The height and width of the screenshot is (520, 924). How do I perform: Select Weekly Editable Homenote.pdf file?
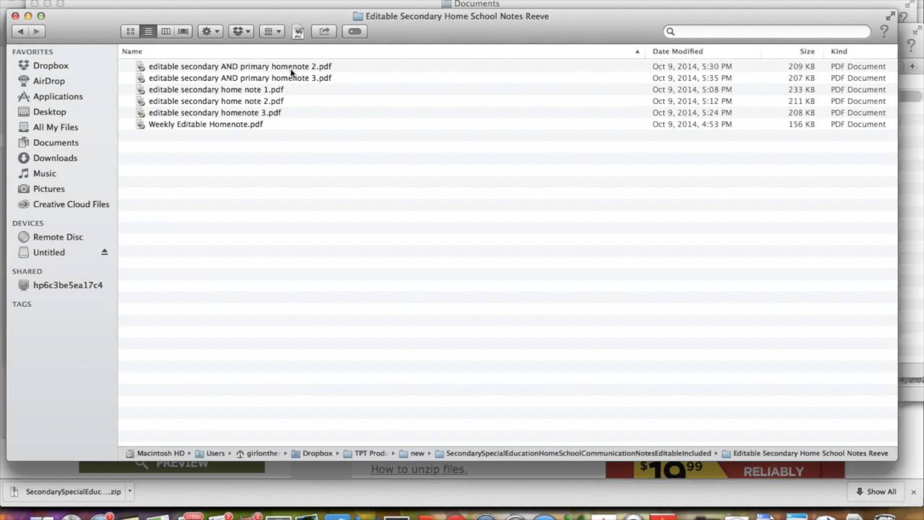tap(205, 124)
